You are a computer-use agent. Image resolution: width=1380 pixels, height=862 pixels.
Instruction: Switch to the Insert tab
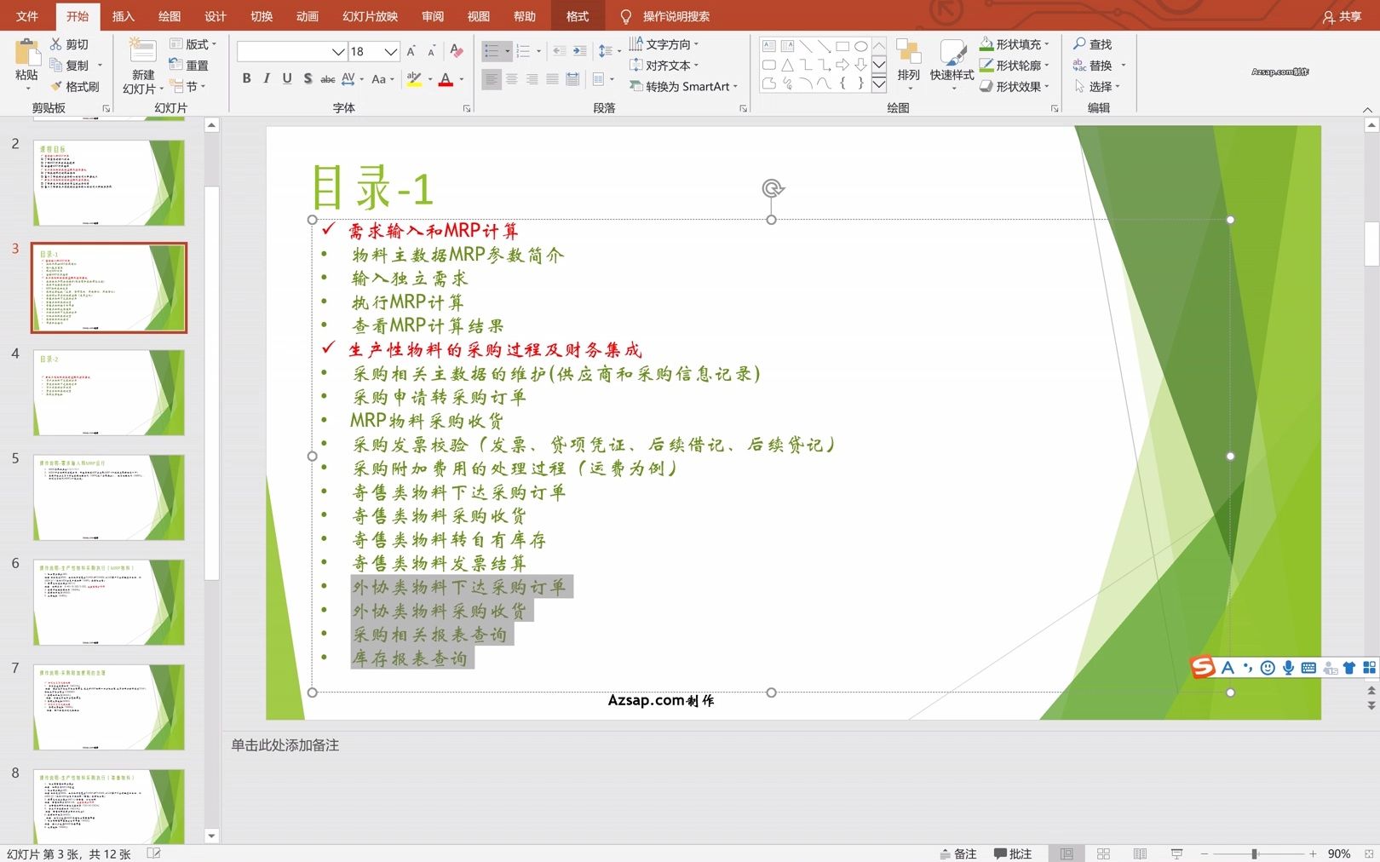(124, 16)
